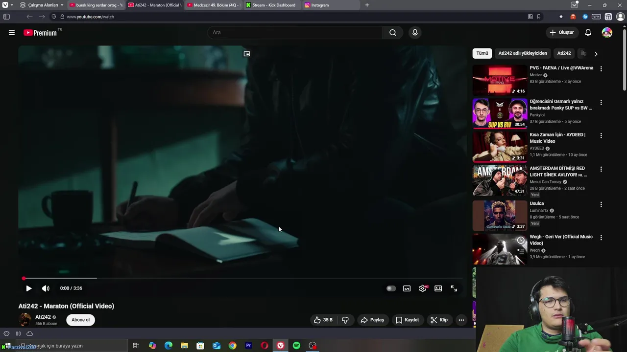Dislike the video

pos(345,320)
